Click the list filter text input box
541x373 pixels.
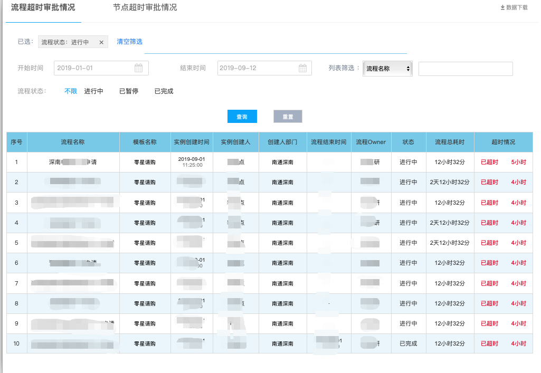466,69
